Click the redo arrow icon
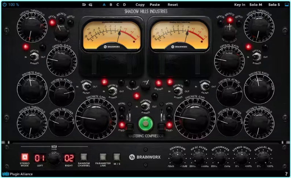The width and height of the screenshot is (291, 178). [x=90, y=5]
